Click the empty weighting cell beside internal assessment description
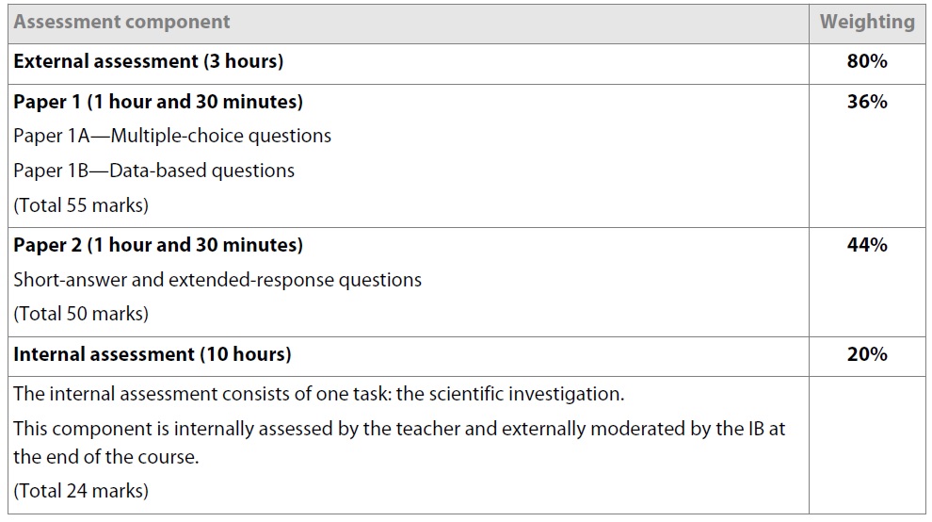 click(x=867, y=446)
